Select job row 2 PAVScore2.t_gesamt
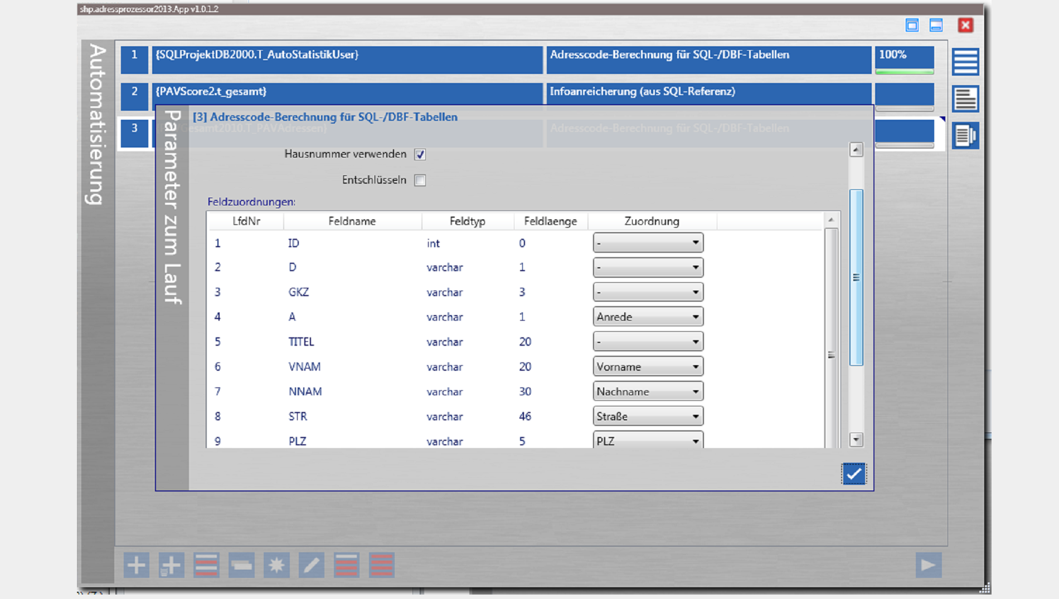Image resolution: width=1059 pixels, height=599 pixels. click(x=347, y=92)
